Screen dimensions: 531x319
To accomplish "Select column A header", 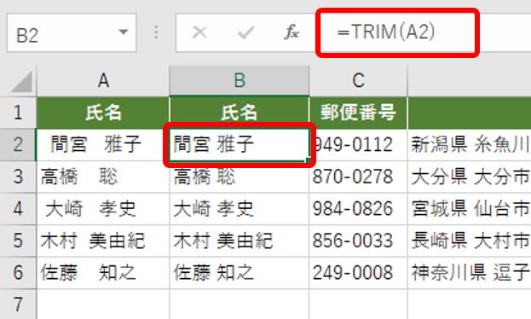I will coord(103,81).
